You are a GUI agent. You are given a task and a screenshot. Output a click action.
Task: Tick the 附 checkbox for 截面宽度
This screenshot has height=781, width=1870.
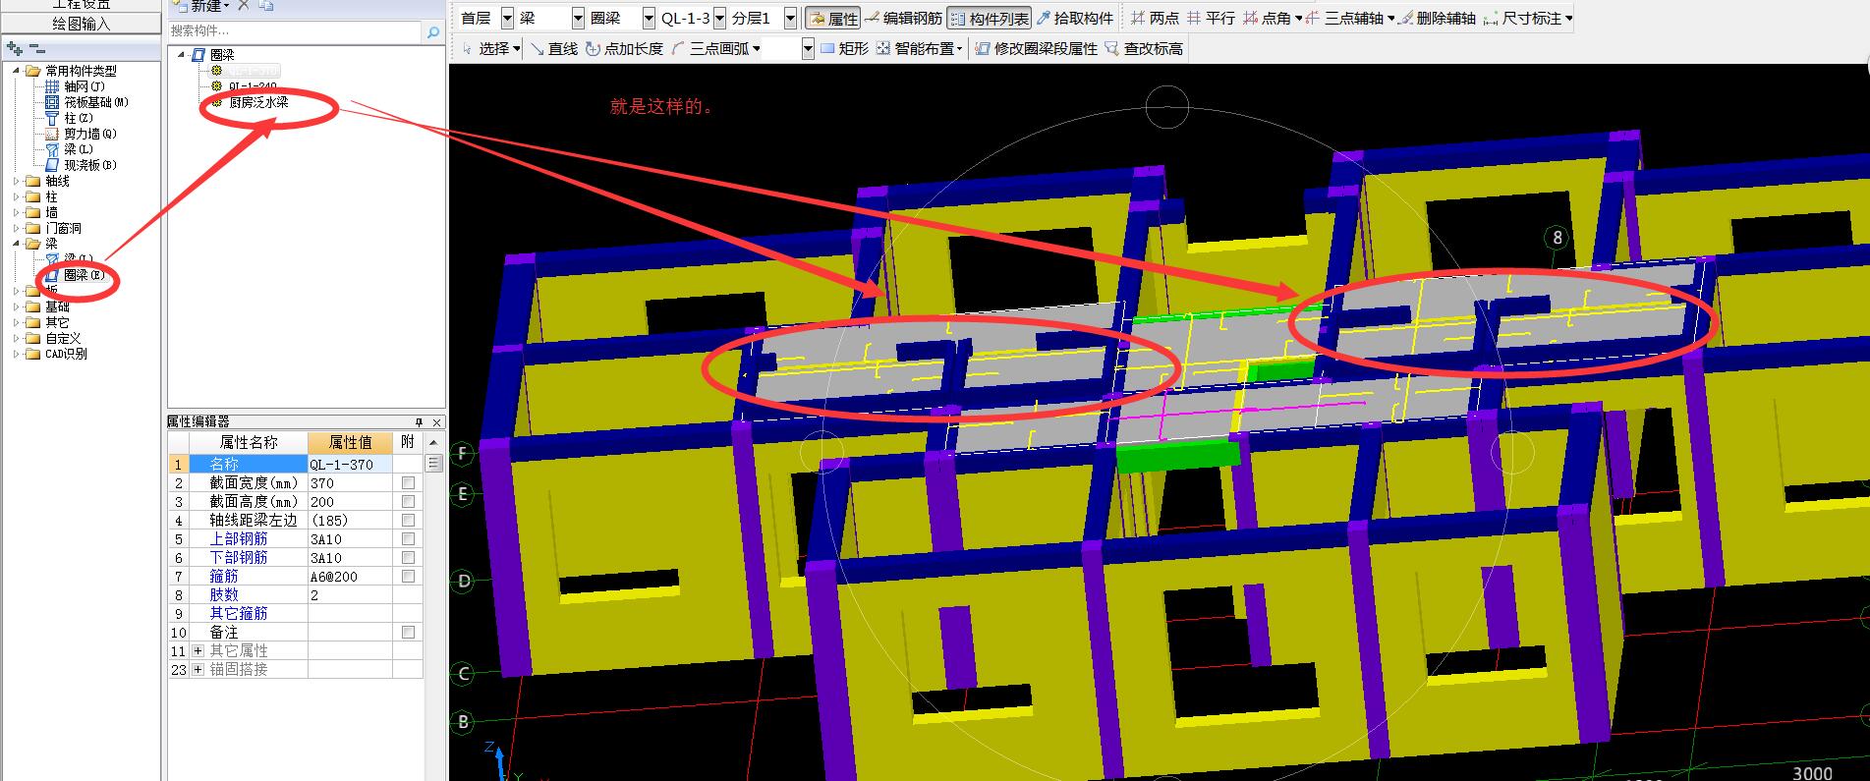tap(408, 483)
